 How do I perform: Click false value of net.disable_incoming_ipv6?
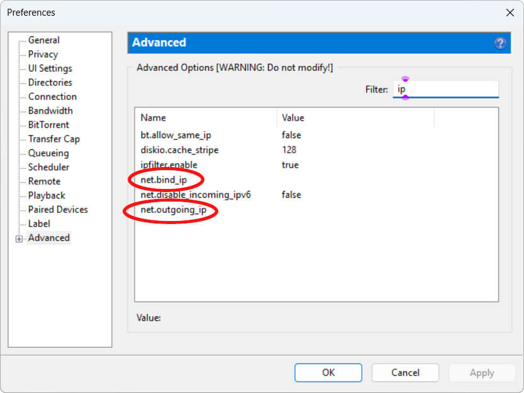tap(291, 195)
